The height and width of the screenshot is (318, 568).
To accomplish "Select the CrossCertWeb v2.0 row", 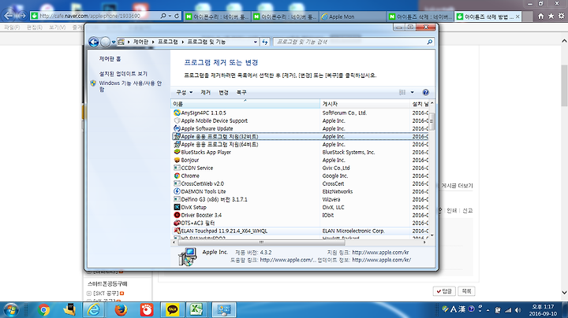I will coord(300,183).
